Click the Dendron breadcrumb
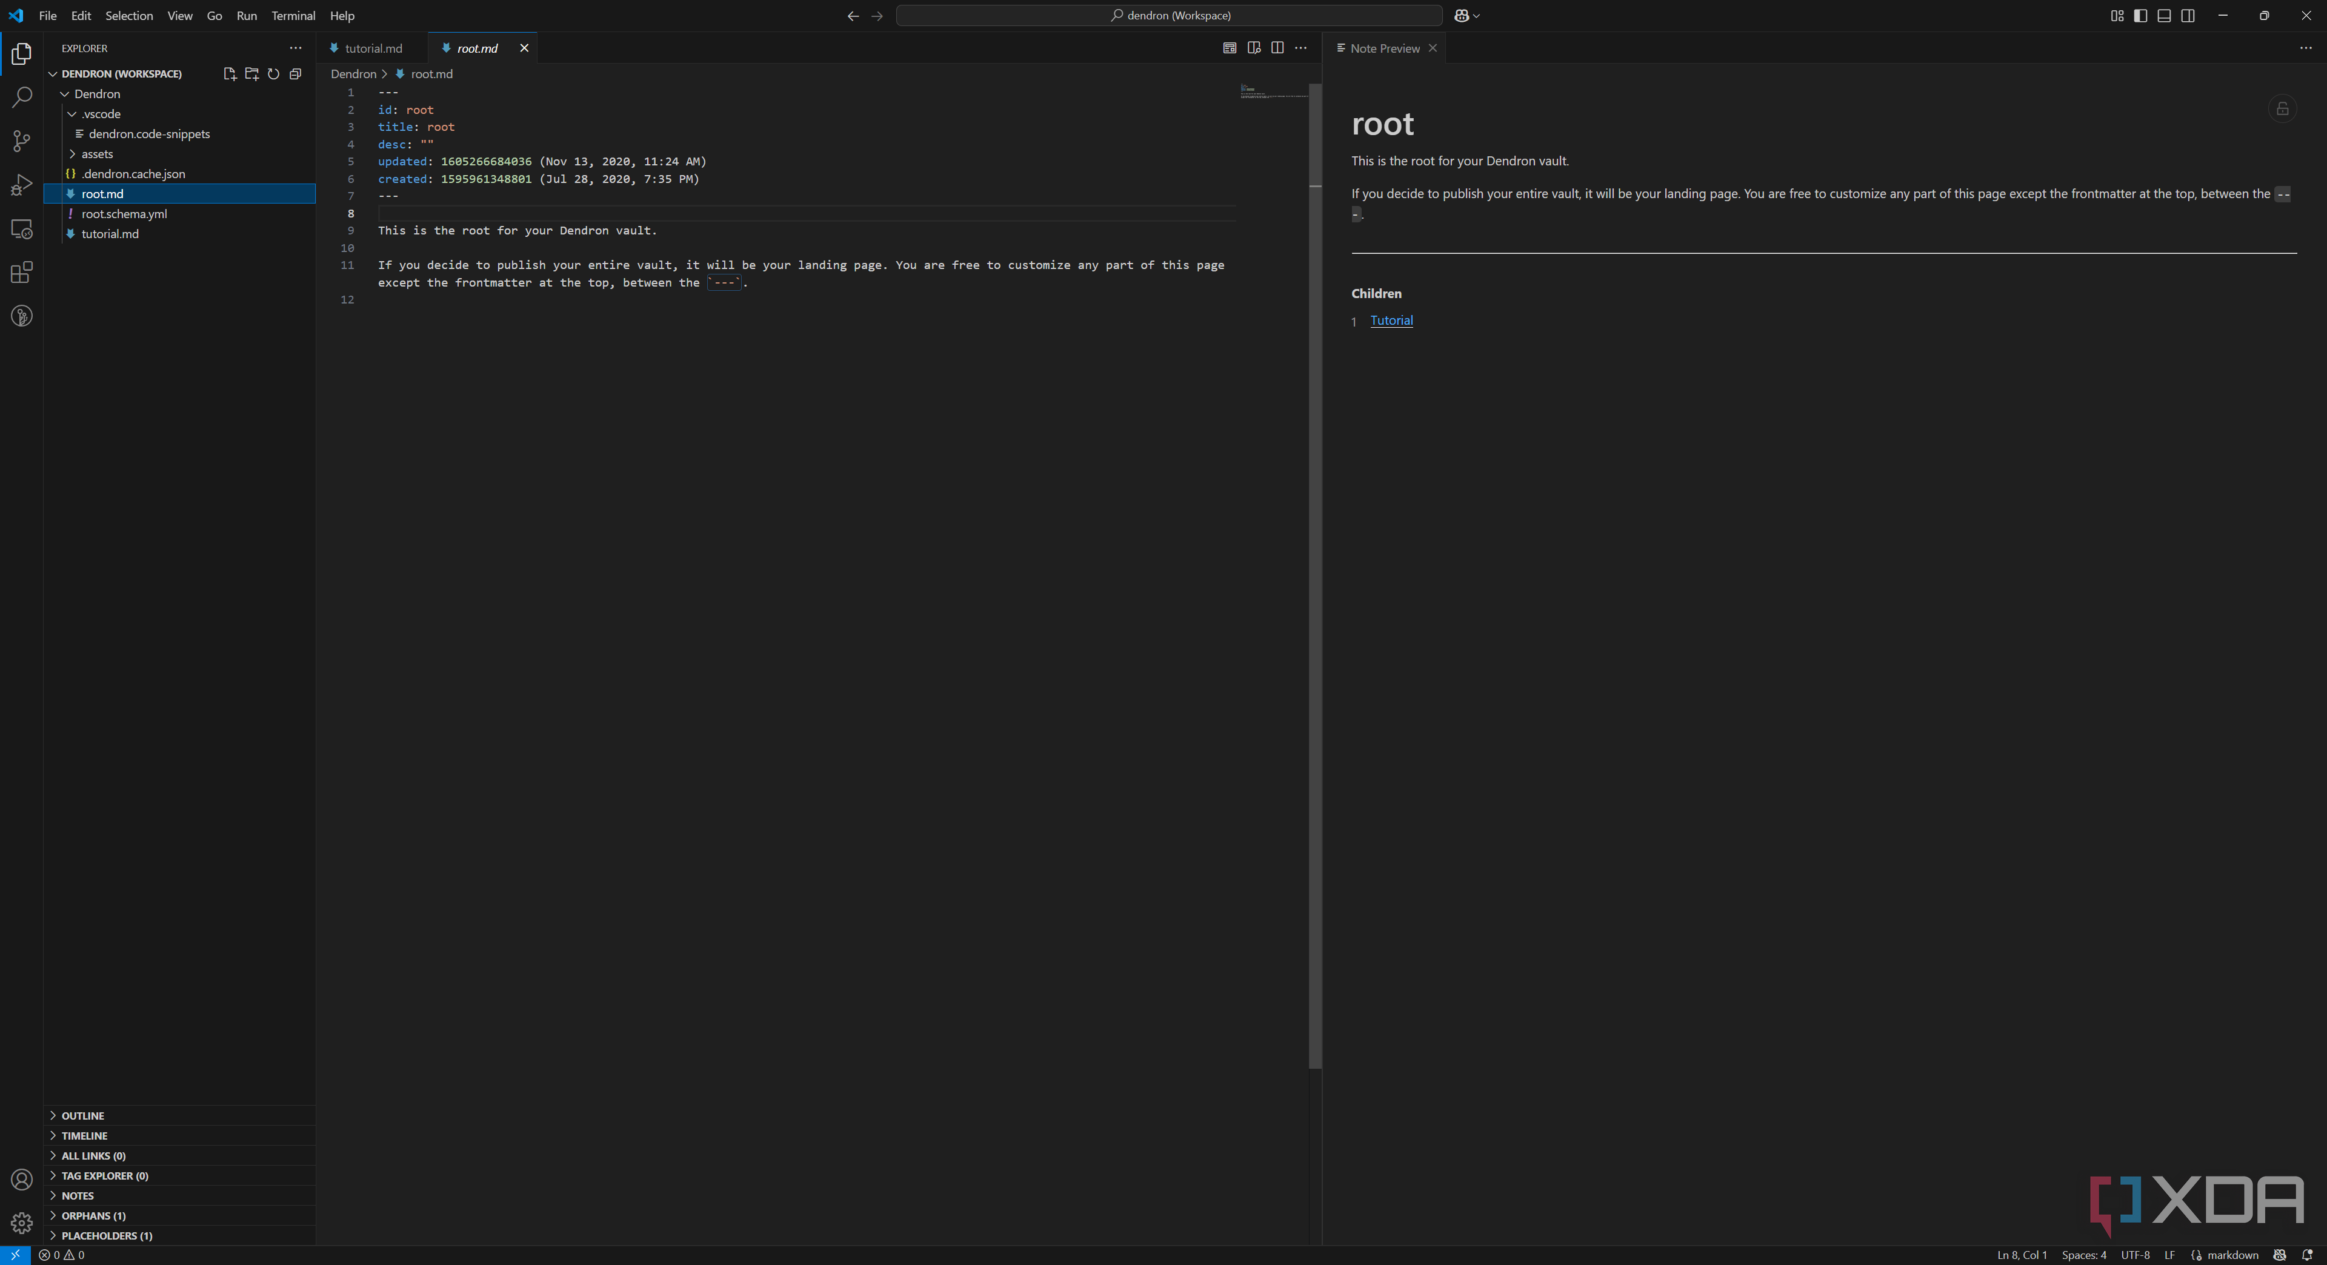 353,74
